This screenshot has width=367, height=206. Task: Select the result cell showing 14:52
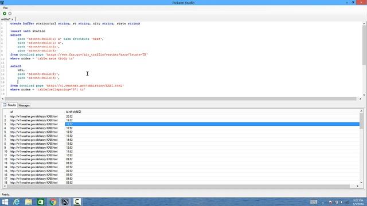(x=212, y=140)
